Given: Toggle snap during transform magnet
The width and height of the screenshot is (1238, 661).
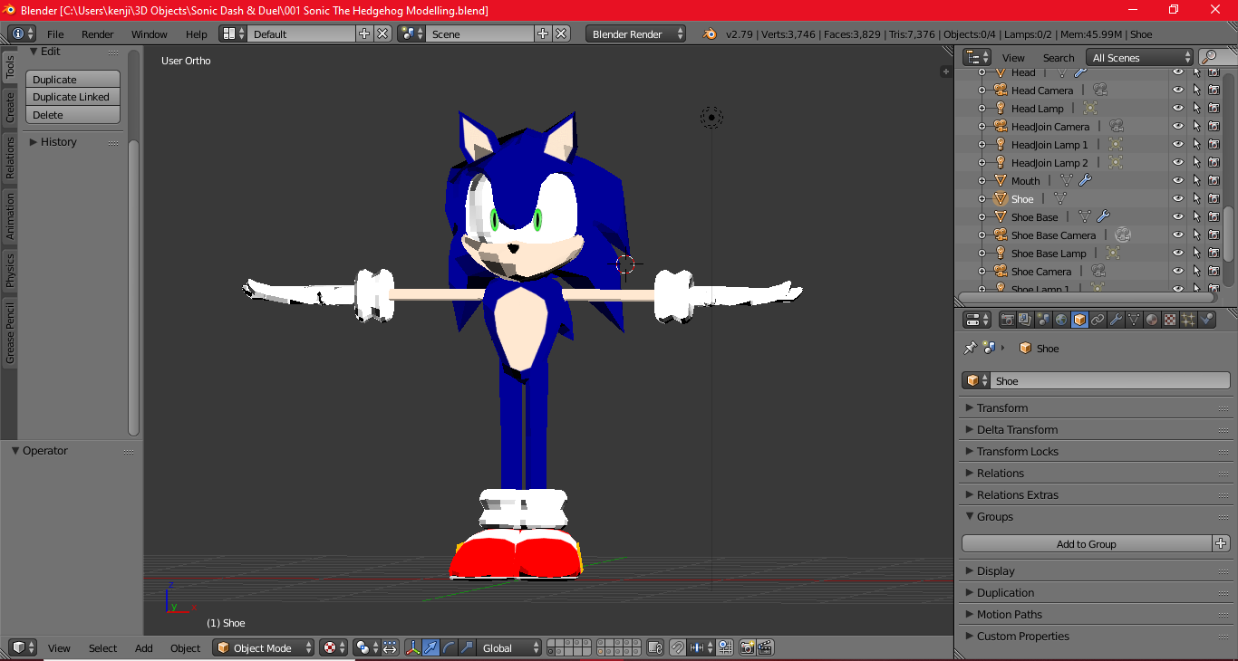Looking at the screenshot, I should click(x=677, y=647).
